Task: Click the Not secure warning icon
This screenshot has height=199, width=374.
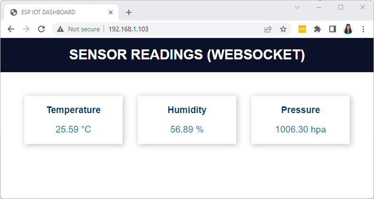Action: coord(60,29)
